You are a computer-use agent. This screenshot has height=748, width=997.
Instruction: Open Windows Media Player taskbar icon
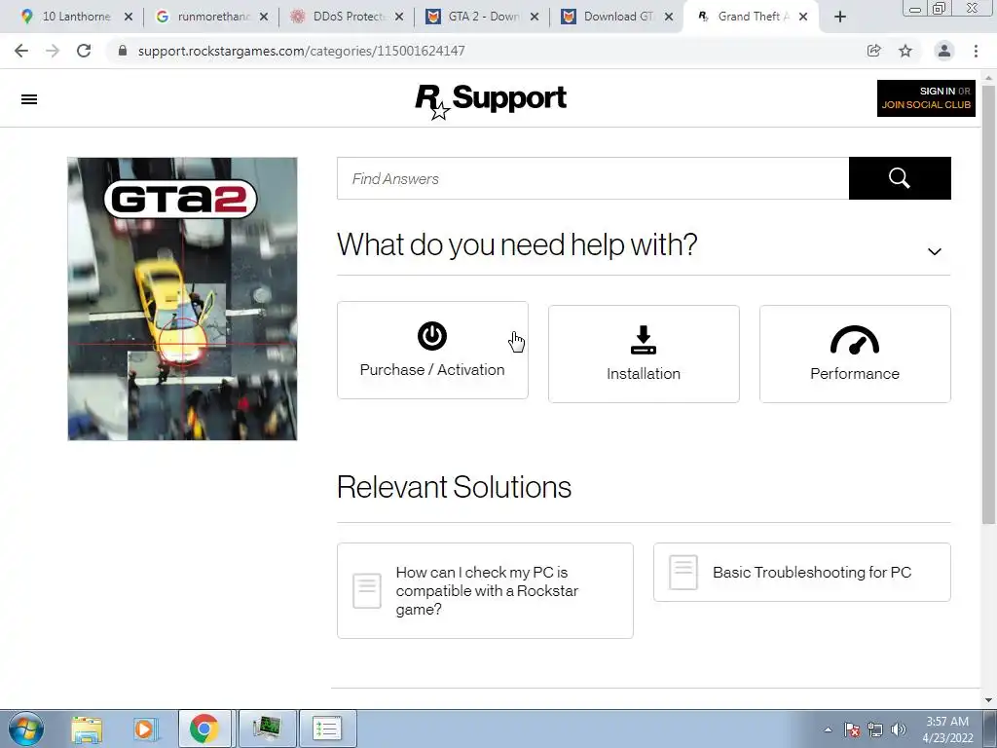pyautogui.click(x=144, y=729)
